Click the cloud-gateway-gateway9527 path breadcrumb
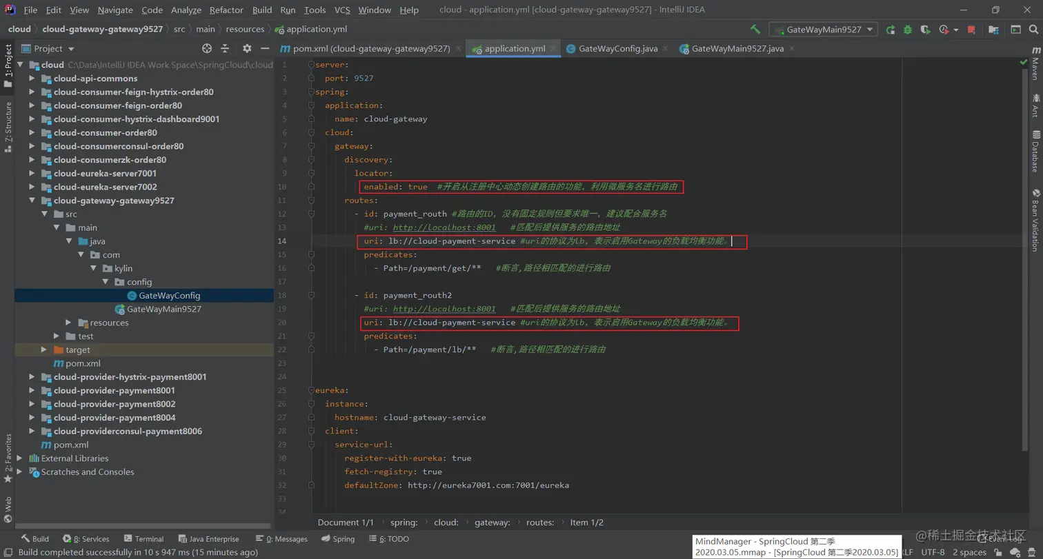This screenshot has width=1043, height=559. pos(102,29)
